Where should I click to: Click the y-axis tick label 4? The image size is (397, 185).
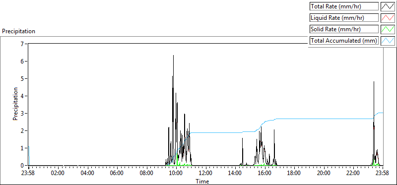coord(22,96)
